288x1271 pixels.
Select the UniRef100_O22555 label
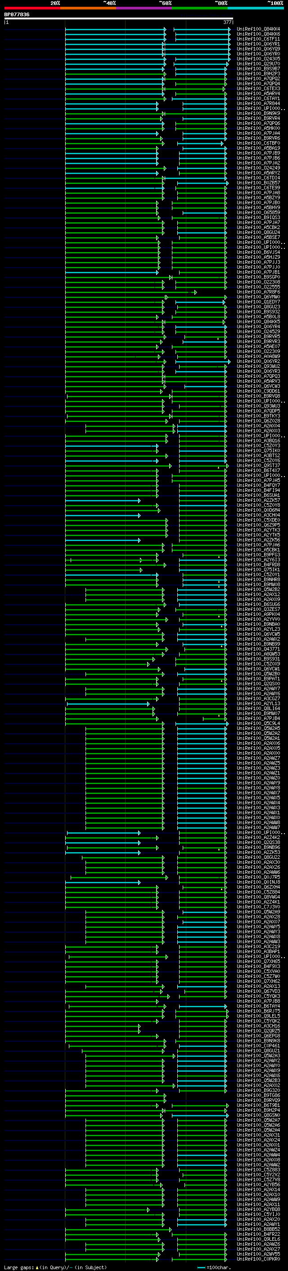[258, 287]
